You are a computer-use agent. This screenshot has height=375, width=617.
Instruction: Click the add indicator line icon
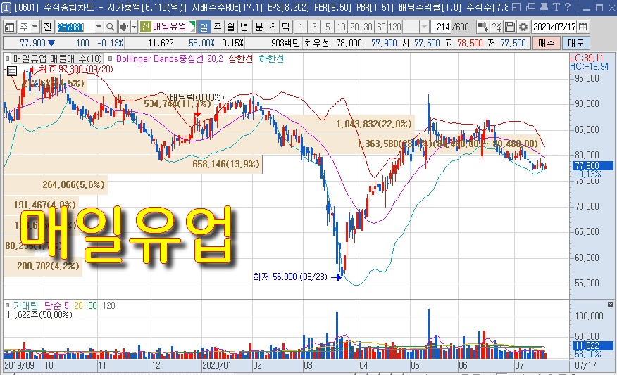496,27
